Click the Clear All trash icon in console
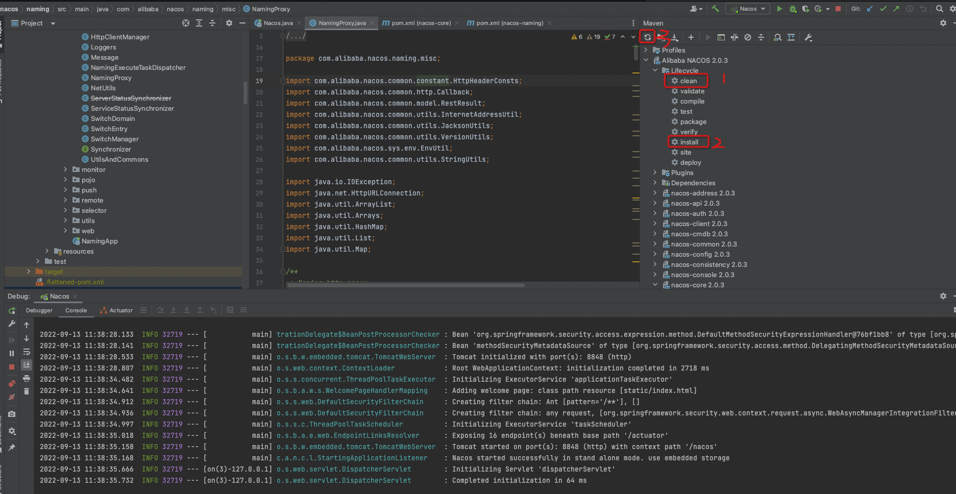The width and height of the screenshot is (956, 494). coord(27,391)
